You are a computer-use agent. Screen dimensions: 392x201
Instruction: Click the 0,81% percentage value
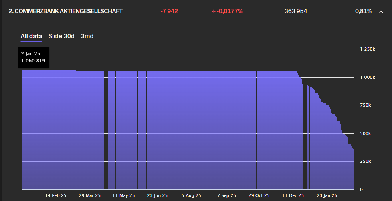[363, 11]
